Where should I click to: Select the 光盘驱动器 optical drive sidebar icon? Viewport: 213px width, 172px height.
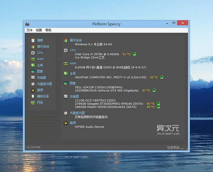33,84
